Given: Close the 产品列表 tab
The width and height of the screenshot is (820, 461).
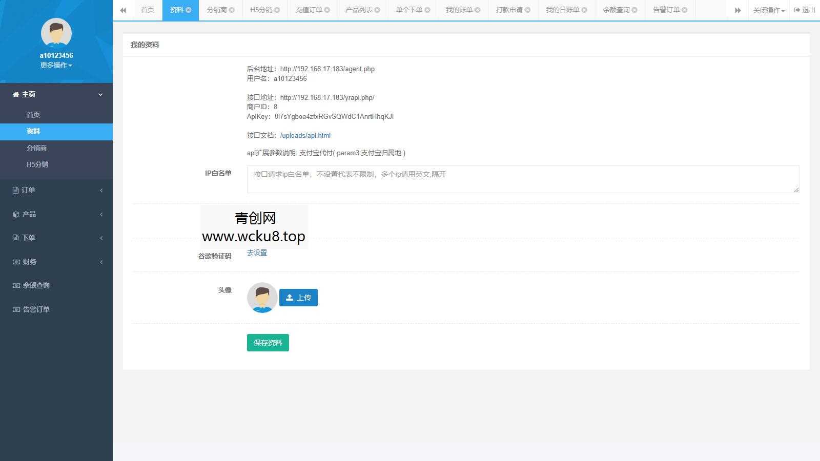Looking at the screenshot, I should [378, 9].
